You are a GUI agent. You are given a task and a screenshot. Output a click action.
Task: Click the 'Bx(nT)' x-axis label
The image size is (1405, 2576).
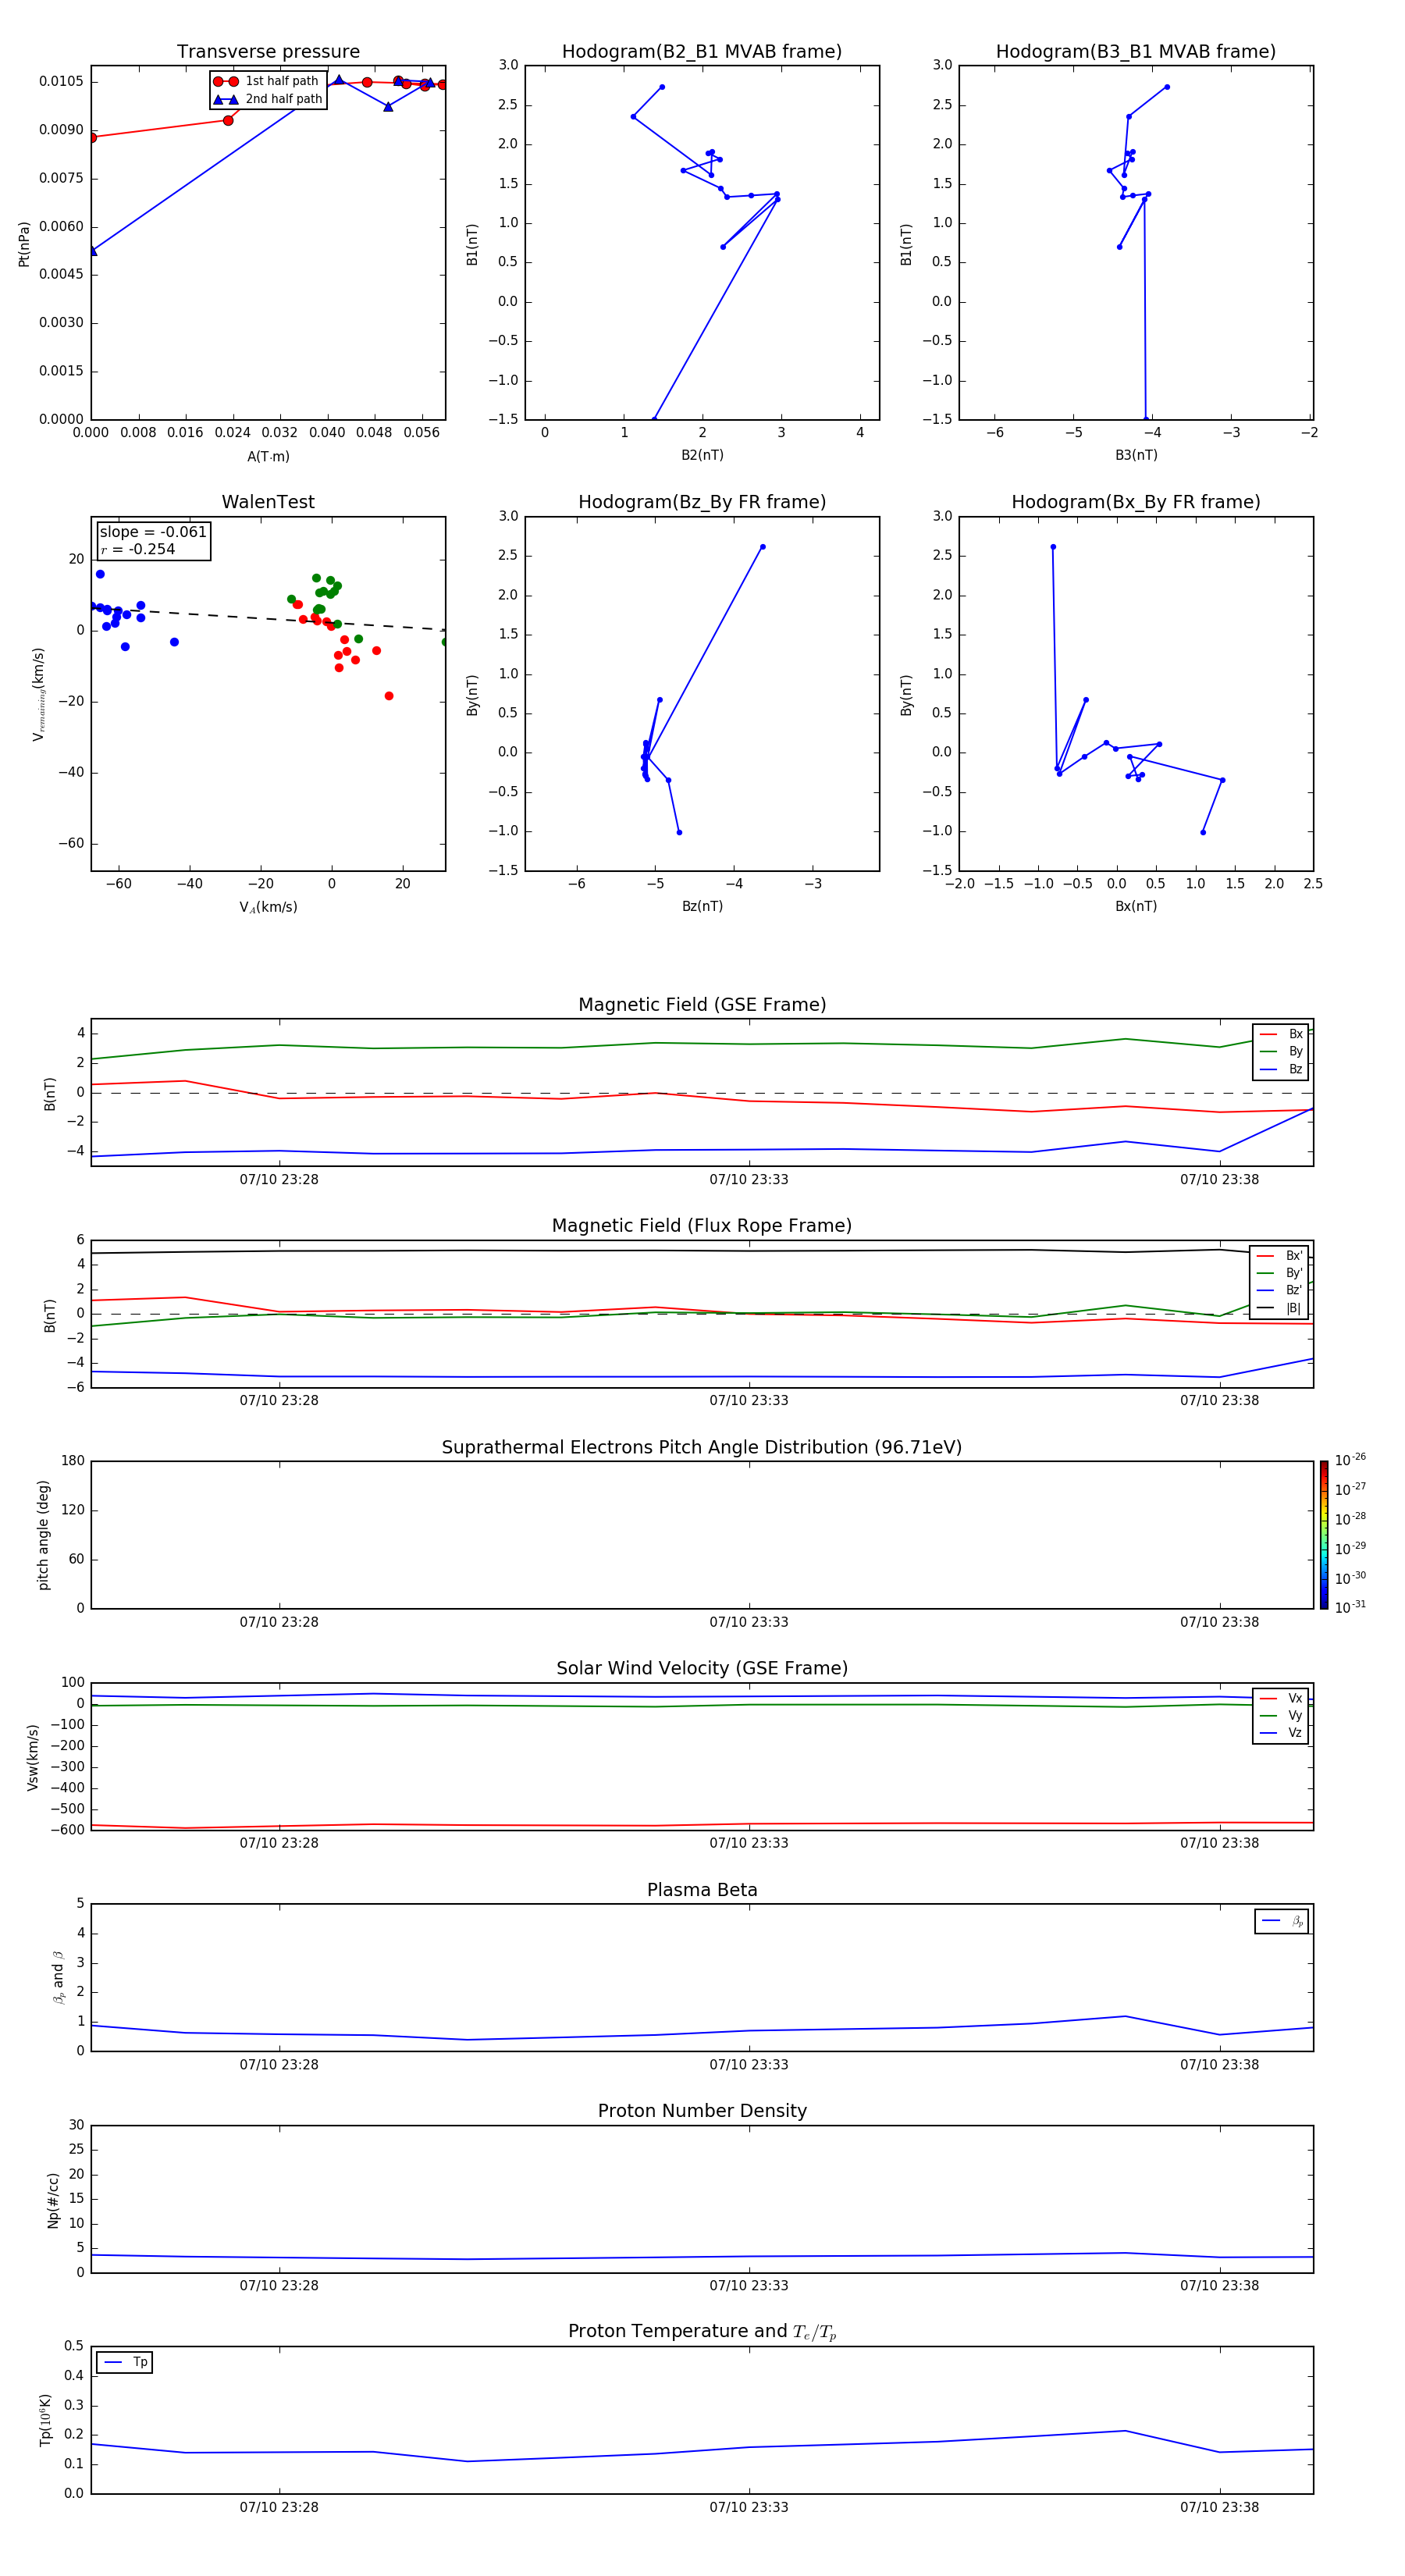[1136, 906]
